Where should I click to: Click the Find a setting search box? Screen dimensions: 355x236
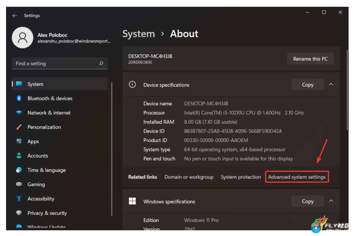[x=60, y=63]
